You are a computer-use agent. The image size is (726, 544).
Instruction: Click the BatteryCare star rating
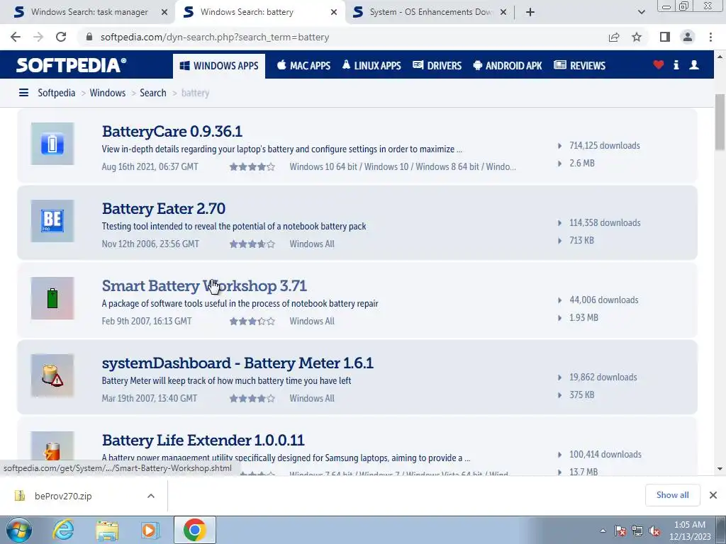coord(252,167)
